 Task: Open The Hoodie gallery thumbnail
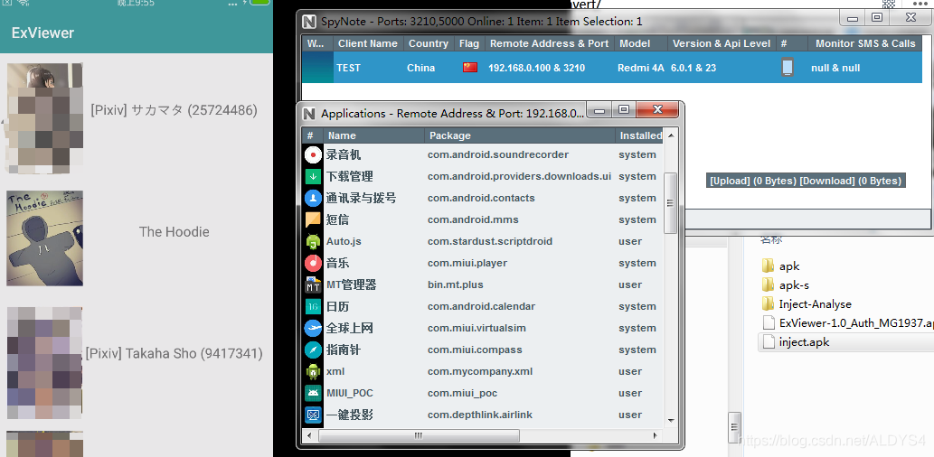click(44, 238)
